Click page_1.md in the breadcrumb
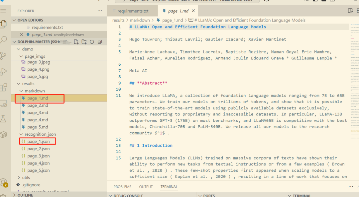 click(173, 20)
